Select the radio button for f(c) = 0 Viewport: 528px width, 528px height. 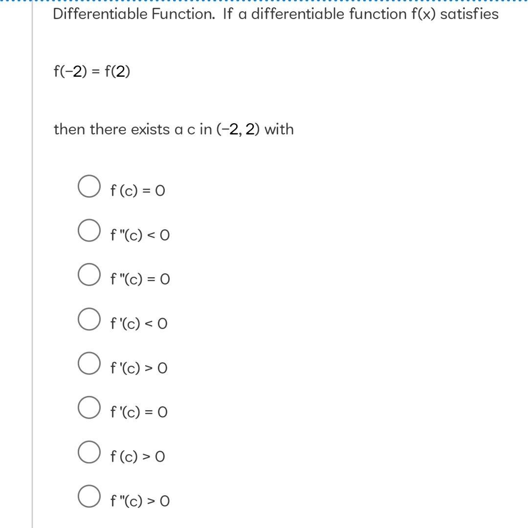89,186
